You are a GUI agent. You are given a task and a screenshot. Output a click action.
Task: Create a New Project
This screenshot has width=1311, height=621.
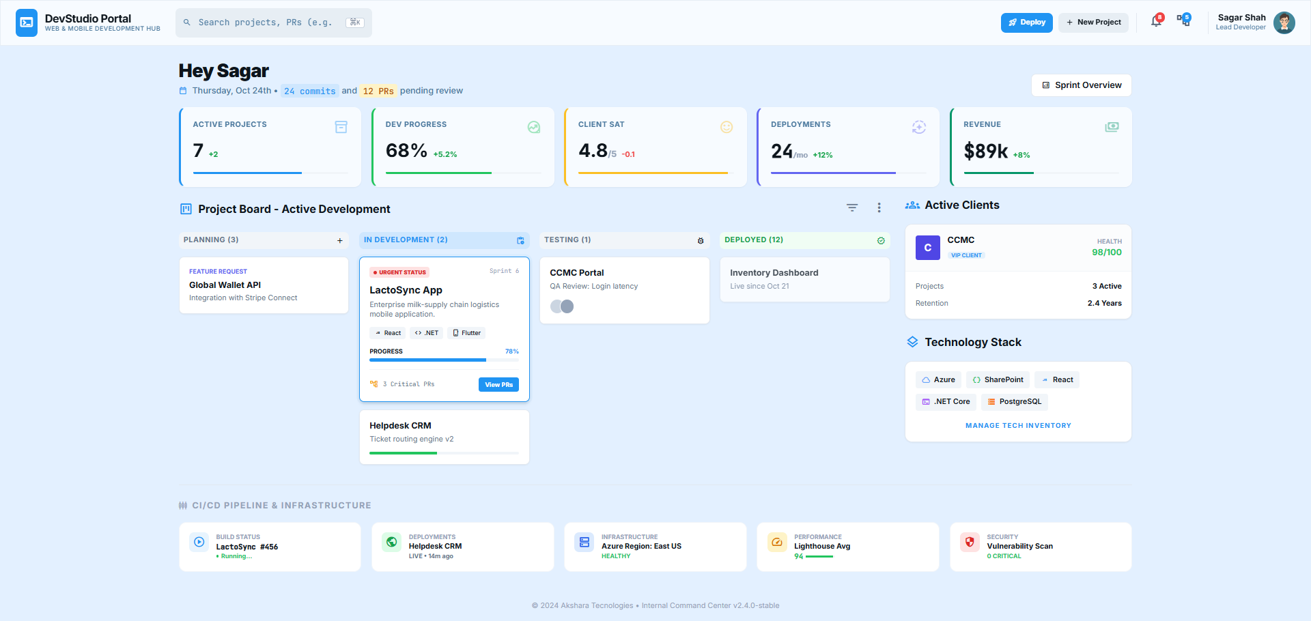(x=1093, y=23)
